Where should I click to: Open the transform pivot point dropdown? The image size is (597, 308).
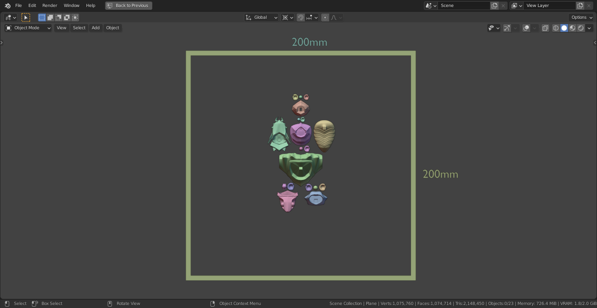288,17
